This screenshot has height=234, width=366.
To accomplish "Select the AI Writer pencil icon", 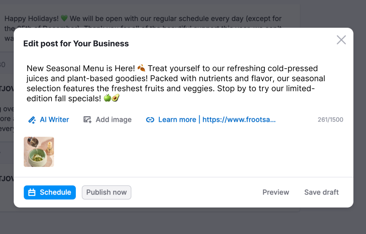I will coord(31,120).
